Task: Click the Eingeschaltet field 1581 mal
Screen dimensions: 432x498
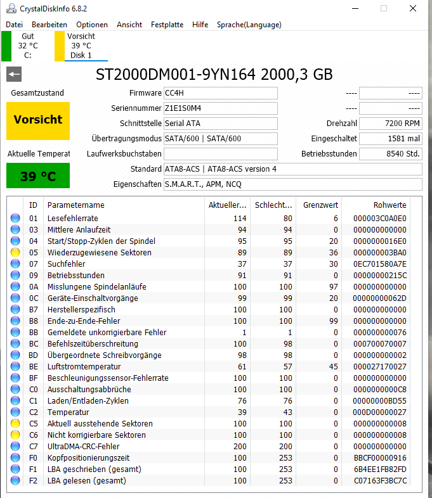Action: click(x=391, y=139)
